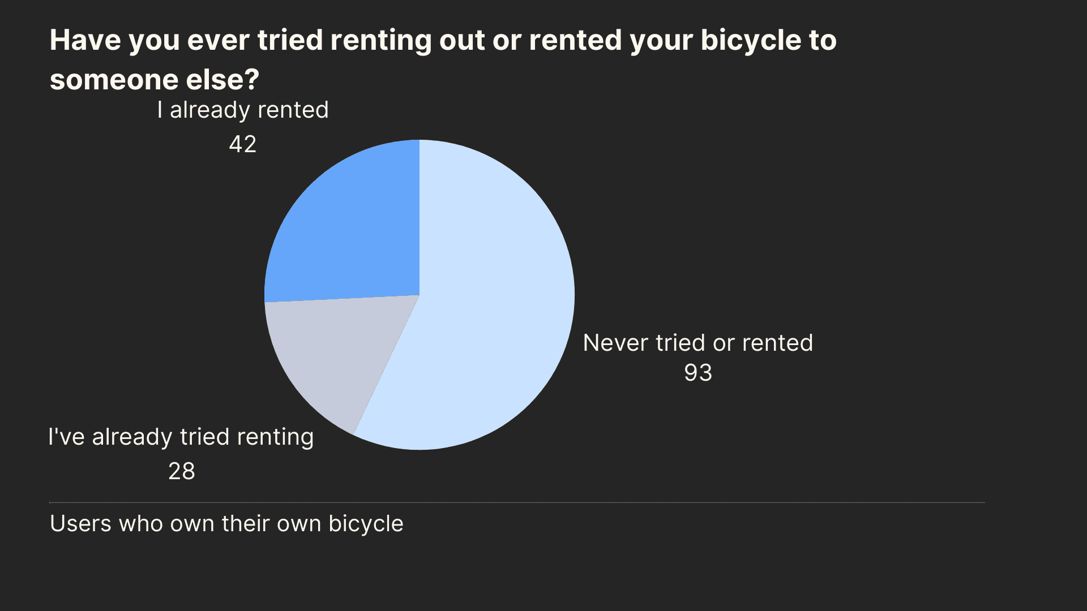
Task: Select the value 93 on the chart
Action: coord(698,373)
